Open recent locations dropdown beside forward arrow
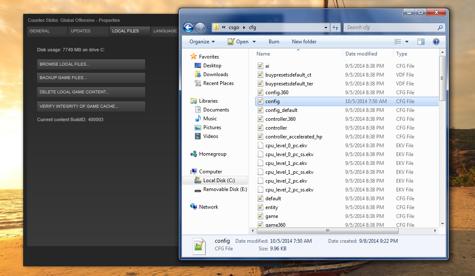475x276 pixels. click(208, 27)
